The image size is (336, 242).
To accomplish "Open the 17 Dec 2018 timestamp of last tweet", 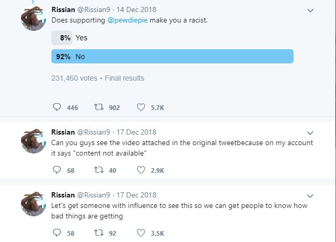I will pos(136,195).
